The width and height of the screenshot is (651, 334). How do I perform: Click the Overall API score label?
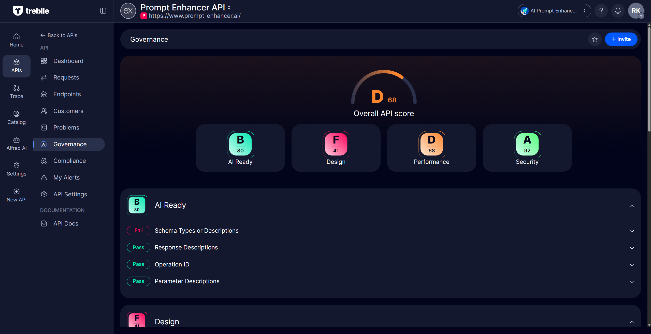384,114
